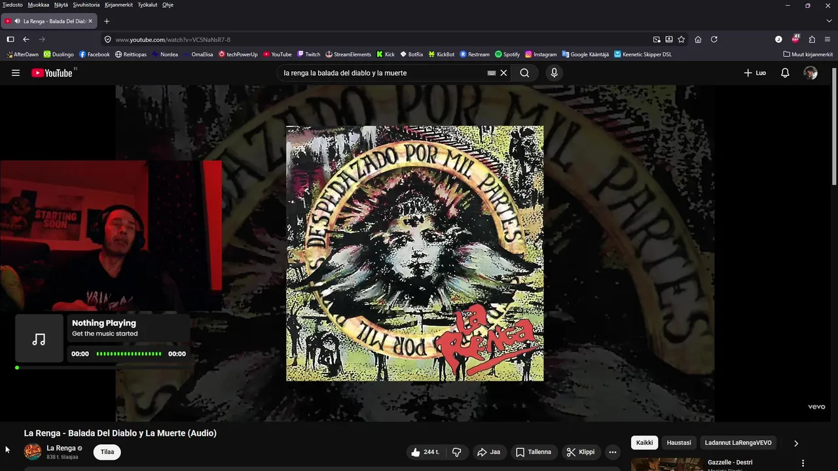
Task: Open the browser extensions puzzle icon
Action: point(812,39)
